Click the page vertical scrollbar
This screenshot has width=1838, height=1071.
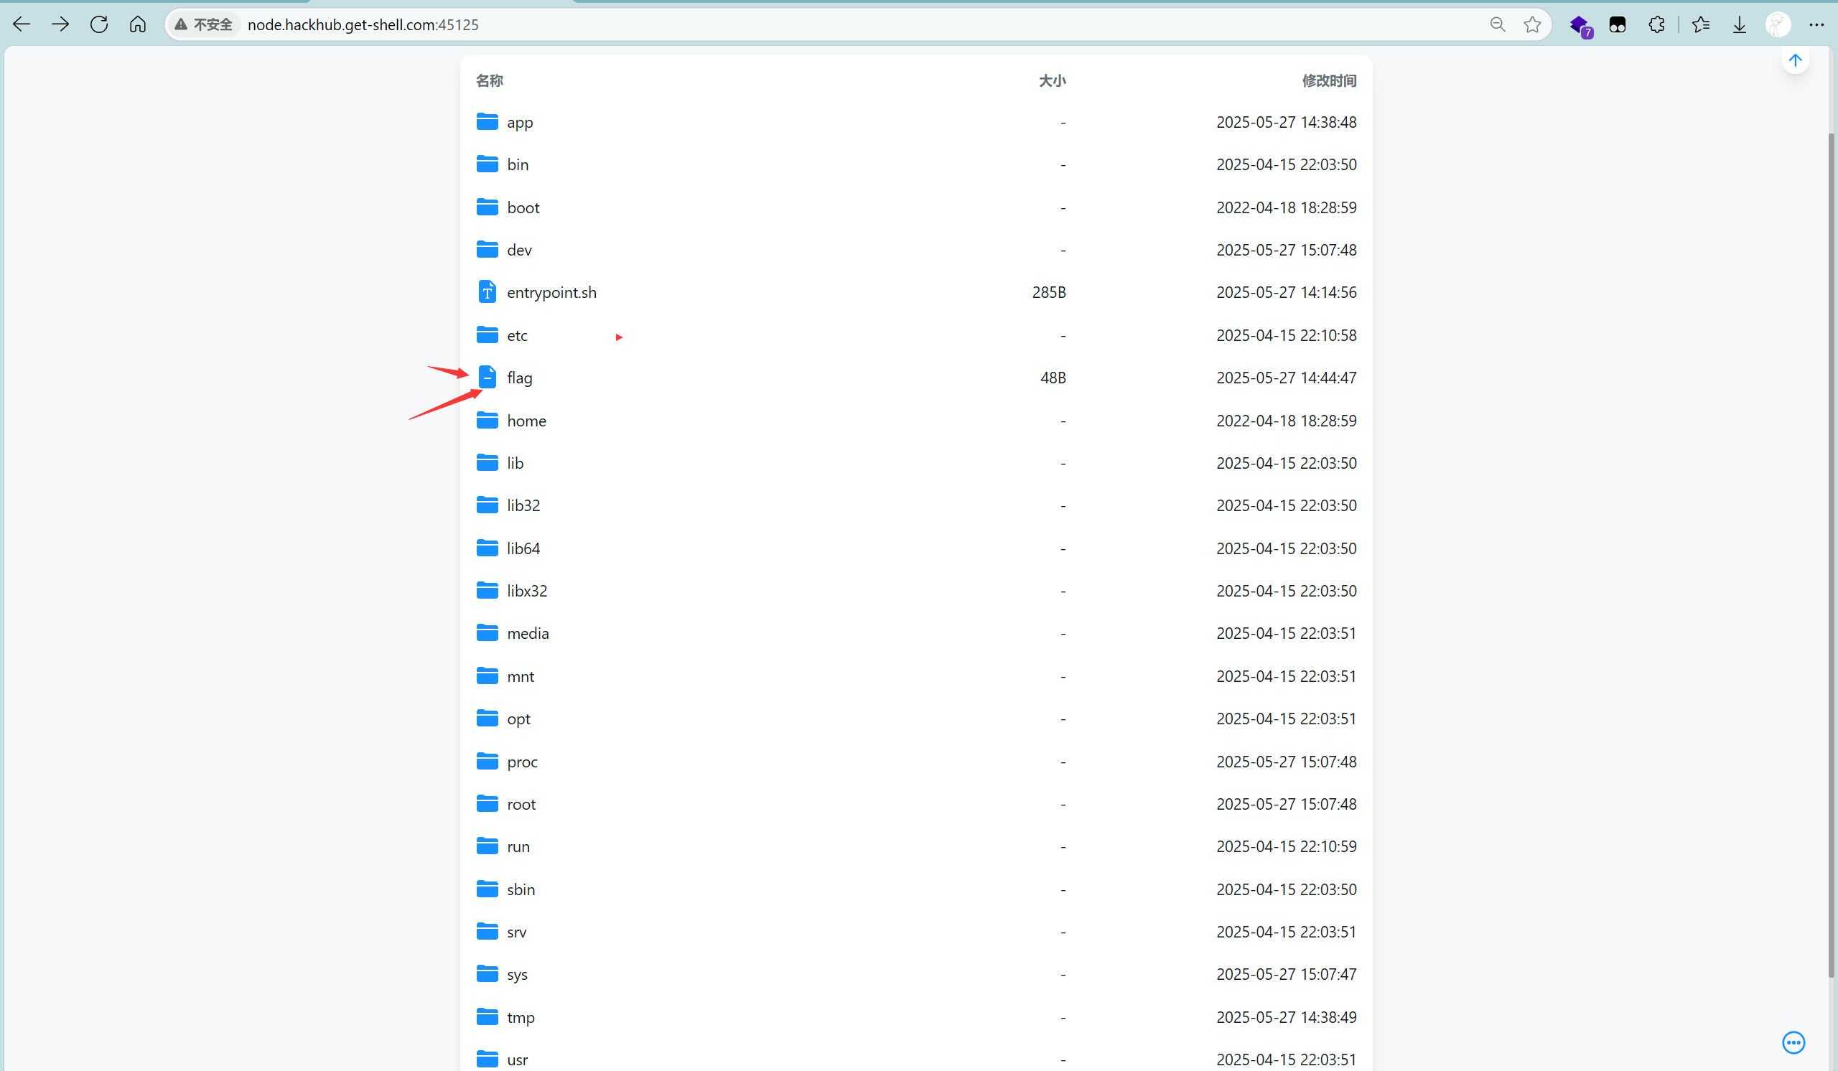(x=1831, y=554)
